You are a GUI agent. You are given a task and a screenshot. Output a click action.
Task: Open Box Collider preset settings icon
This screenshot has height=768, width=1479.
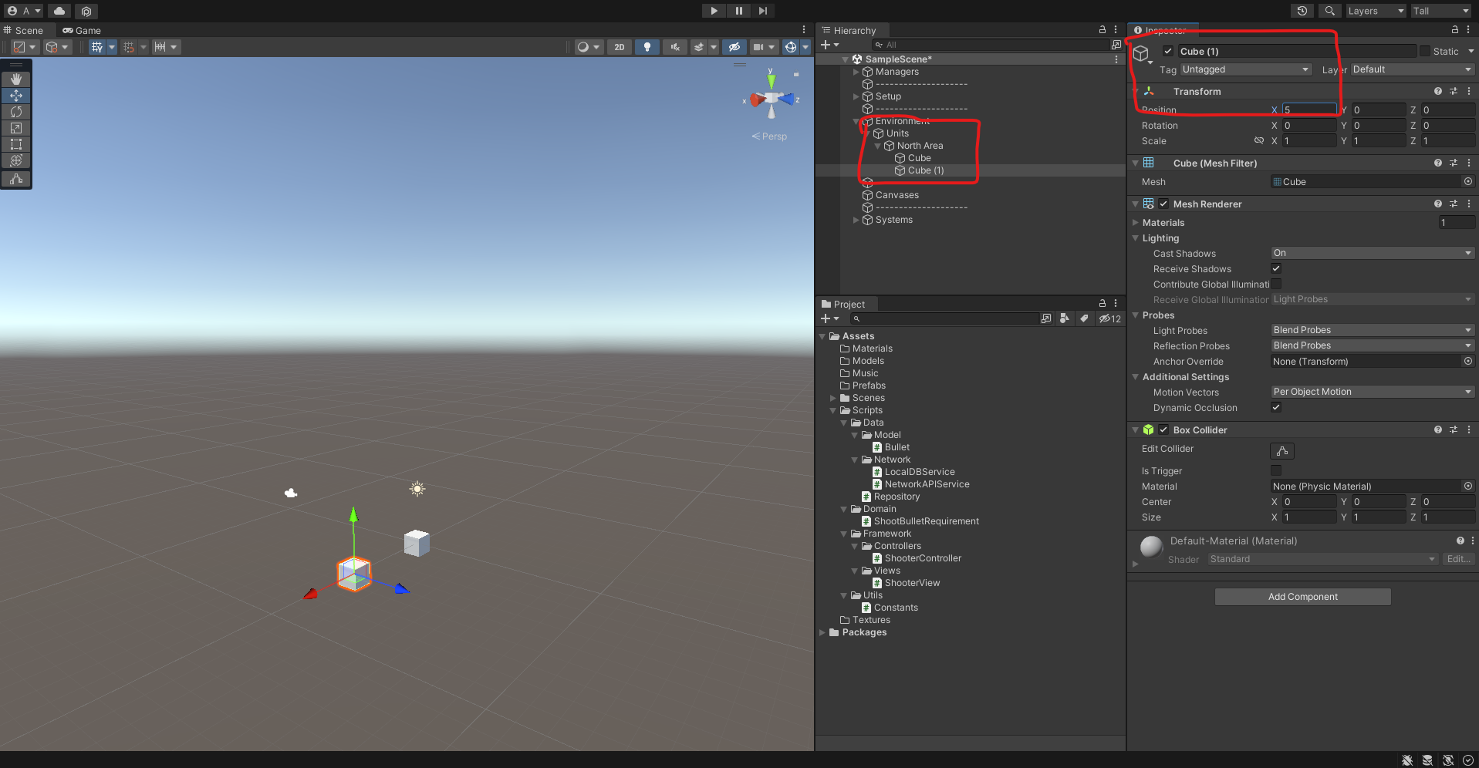coord(1454,429)
